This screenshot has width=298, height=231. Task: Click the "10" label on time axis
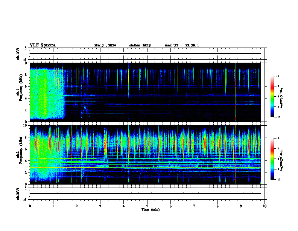pyautogui.click(x=265, y=206)
